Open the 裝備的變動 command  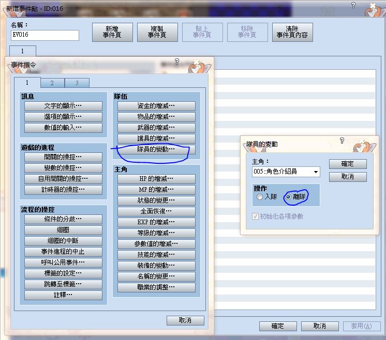click(x=156, y=266)
